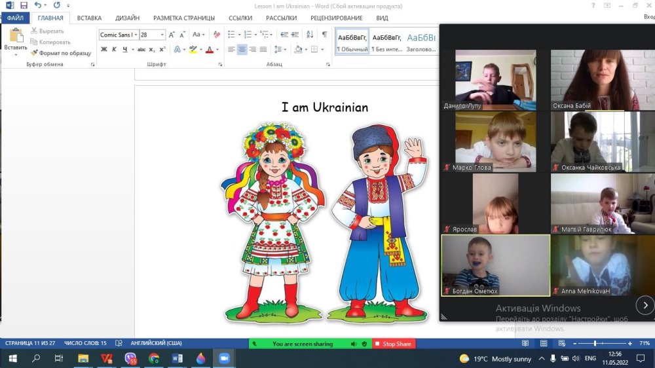Click the word count ЧИСЛО СЛОВ: 15

tap(85, 343)
